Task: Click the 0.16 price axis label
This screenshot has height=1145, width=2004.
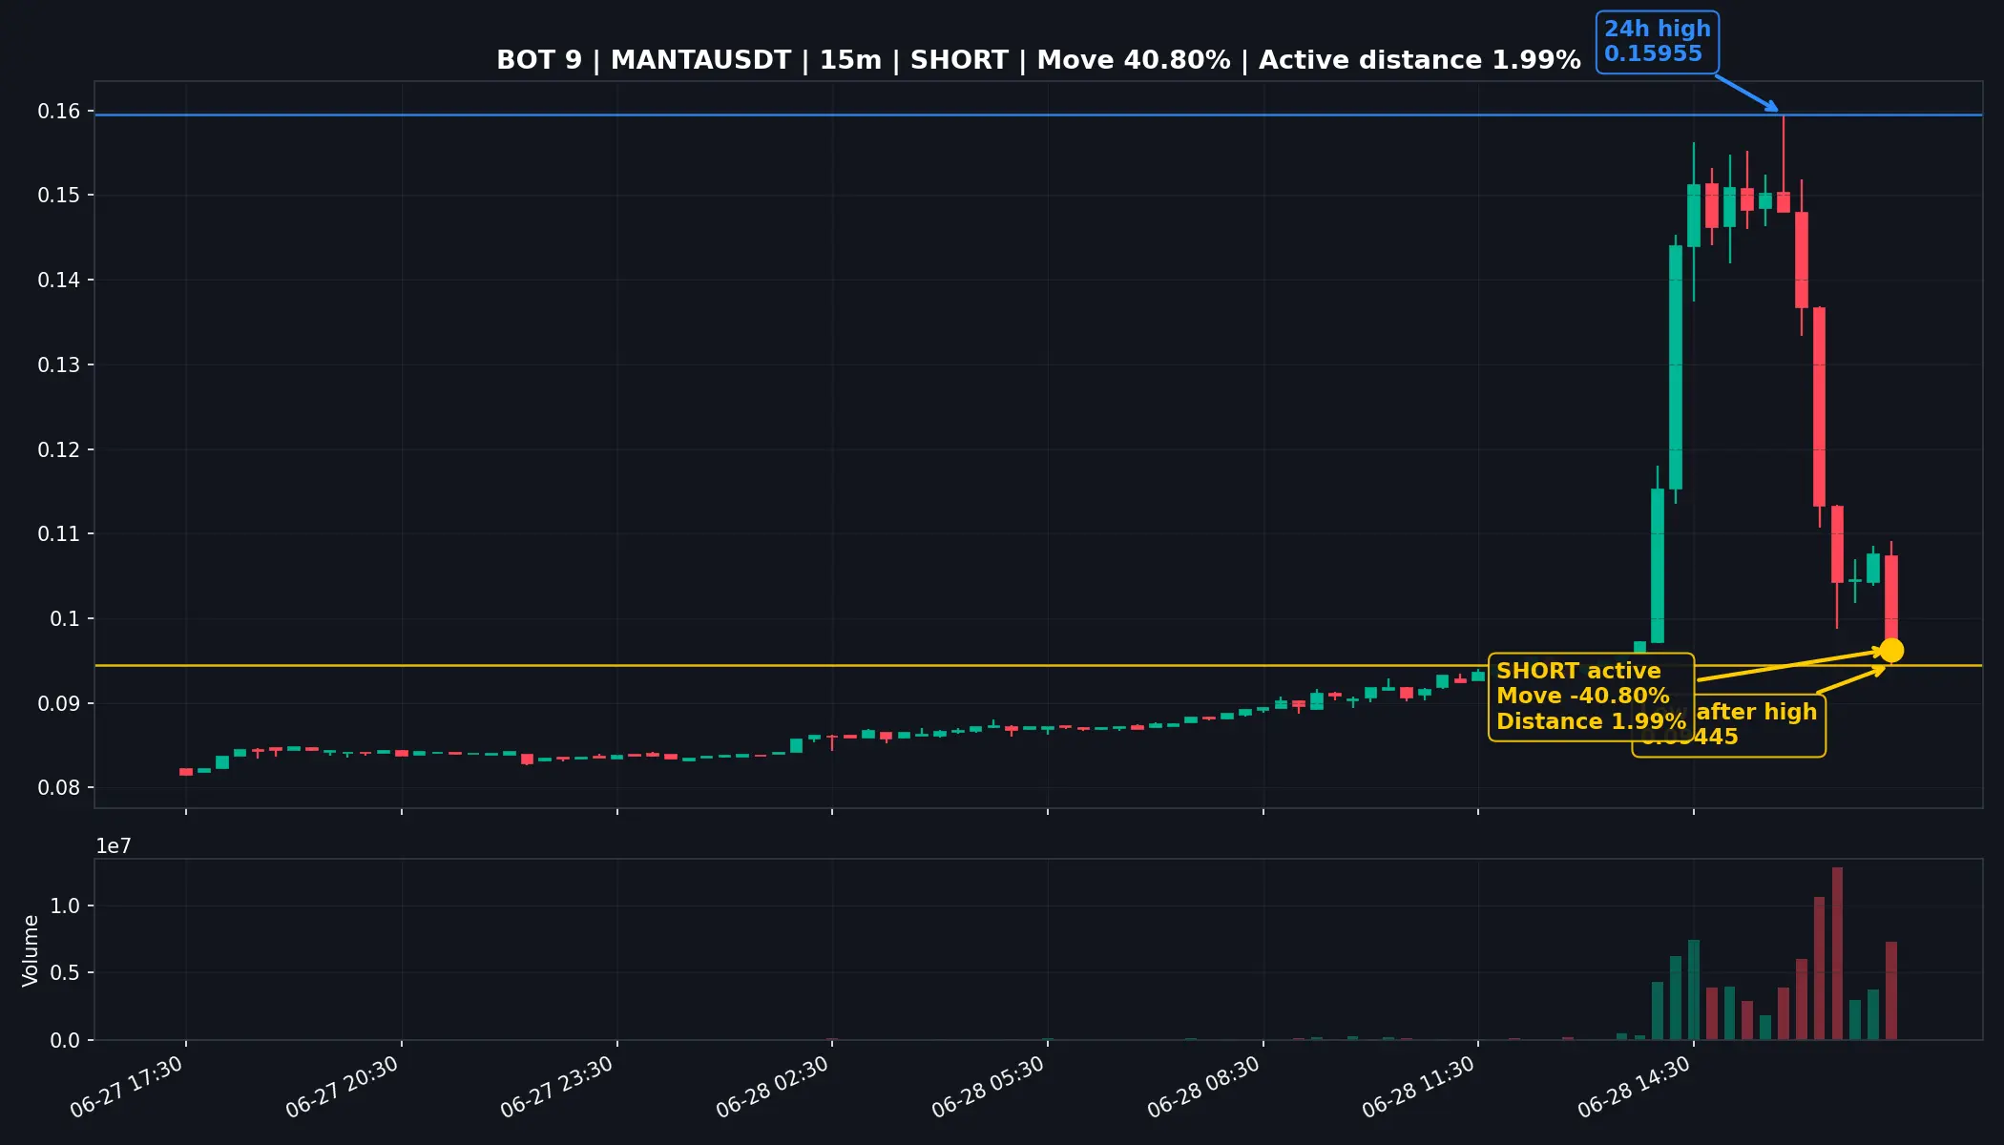Action: tap(58, 112)
